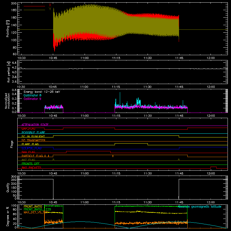Select the AAZ_FLAG label
The image size is (231, 231).
(x=28, y=160)
